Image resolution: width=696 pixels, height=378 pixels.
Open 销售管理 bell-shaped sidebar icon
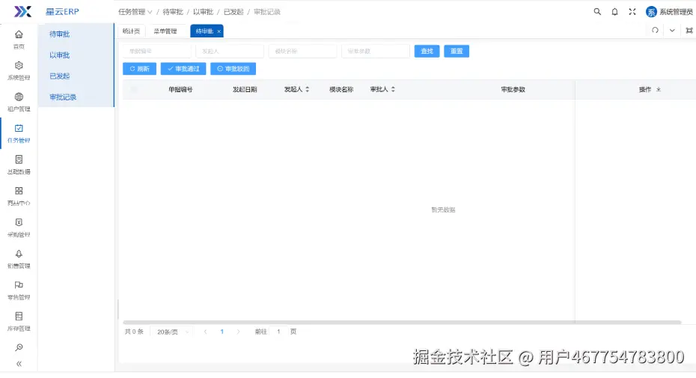(19, 254)
